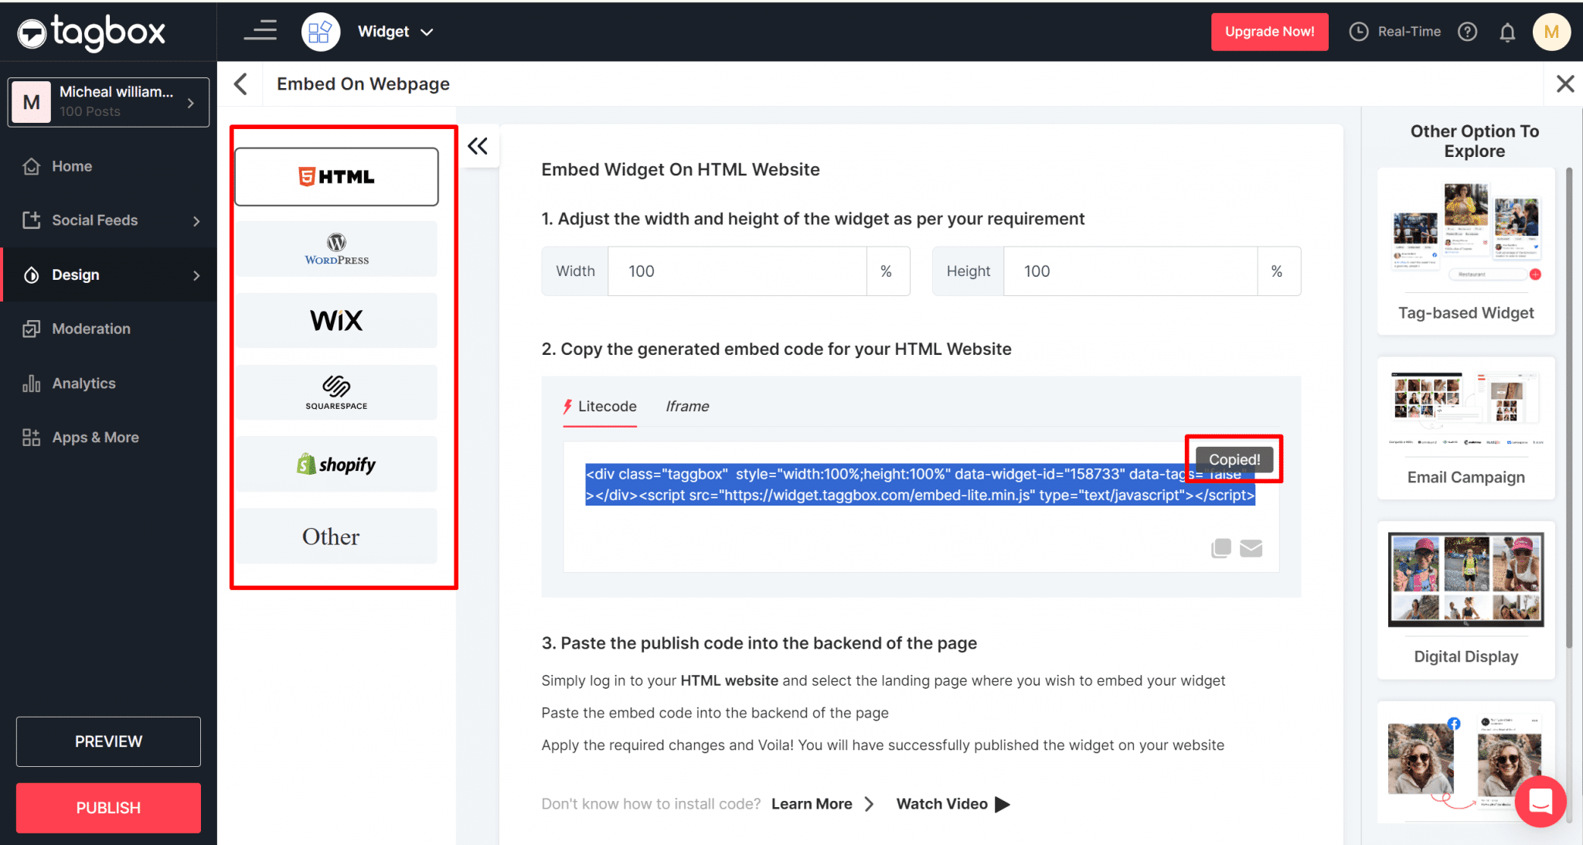Viewport: 1583px width, 845px height.
Task: Choose WordPress as embedding platform
Action: coord(336,248)
